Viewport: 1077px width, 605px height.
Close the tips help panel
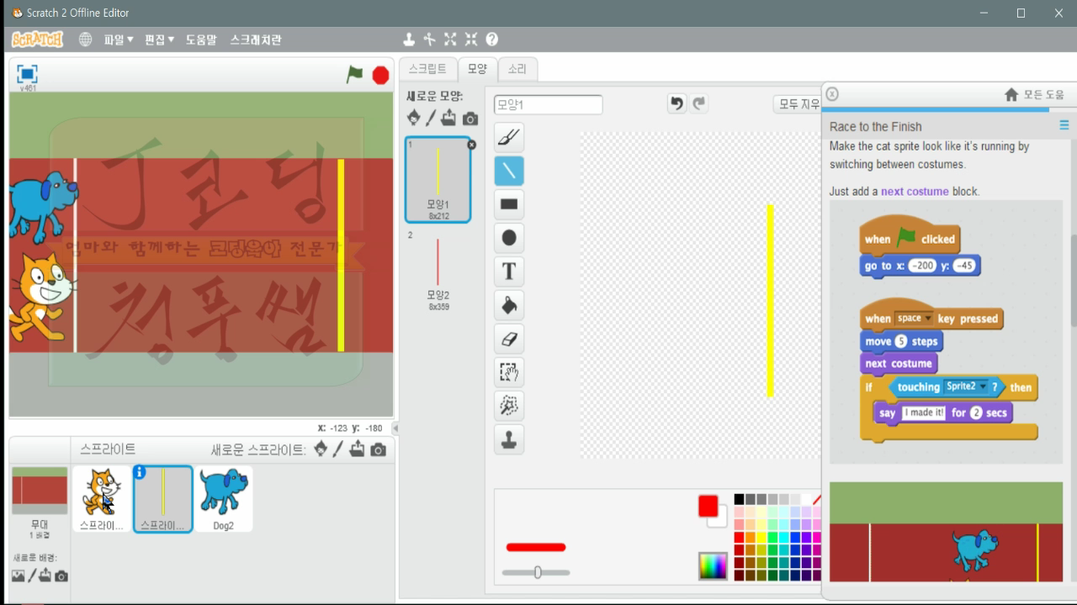click(831, 94)
